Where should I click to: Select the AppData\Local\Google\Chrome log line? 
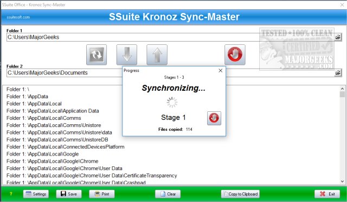(53, 161)
